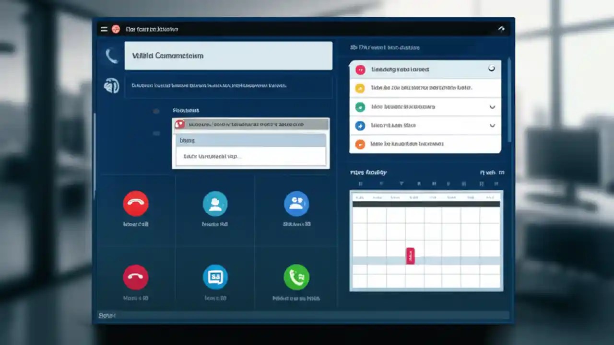Select the upper radio button beside the status box

[x=156, y=111]
